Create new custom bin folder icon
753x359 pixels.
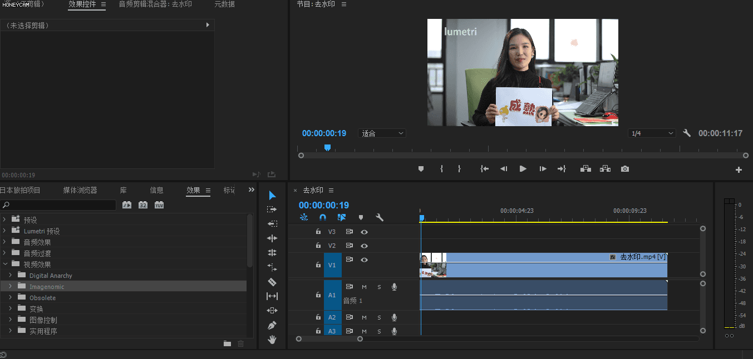point(227,344)
